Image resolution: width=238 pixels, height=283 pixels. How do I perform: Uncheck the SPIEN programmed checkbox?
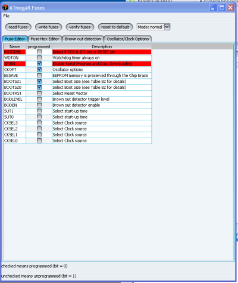tap(39, 64)
